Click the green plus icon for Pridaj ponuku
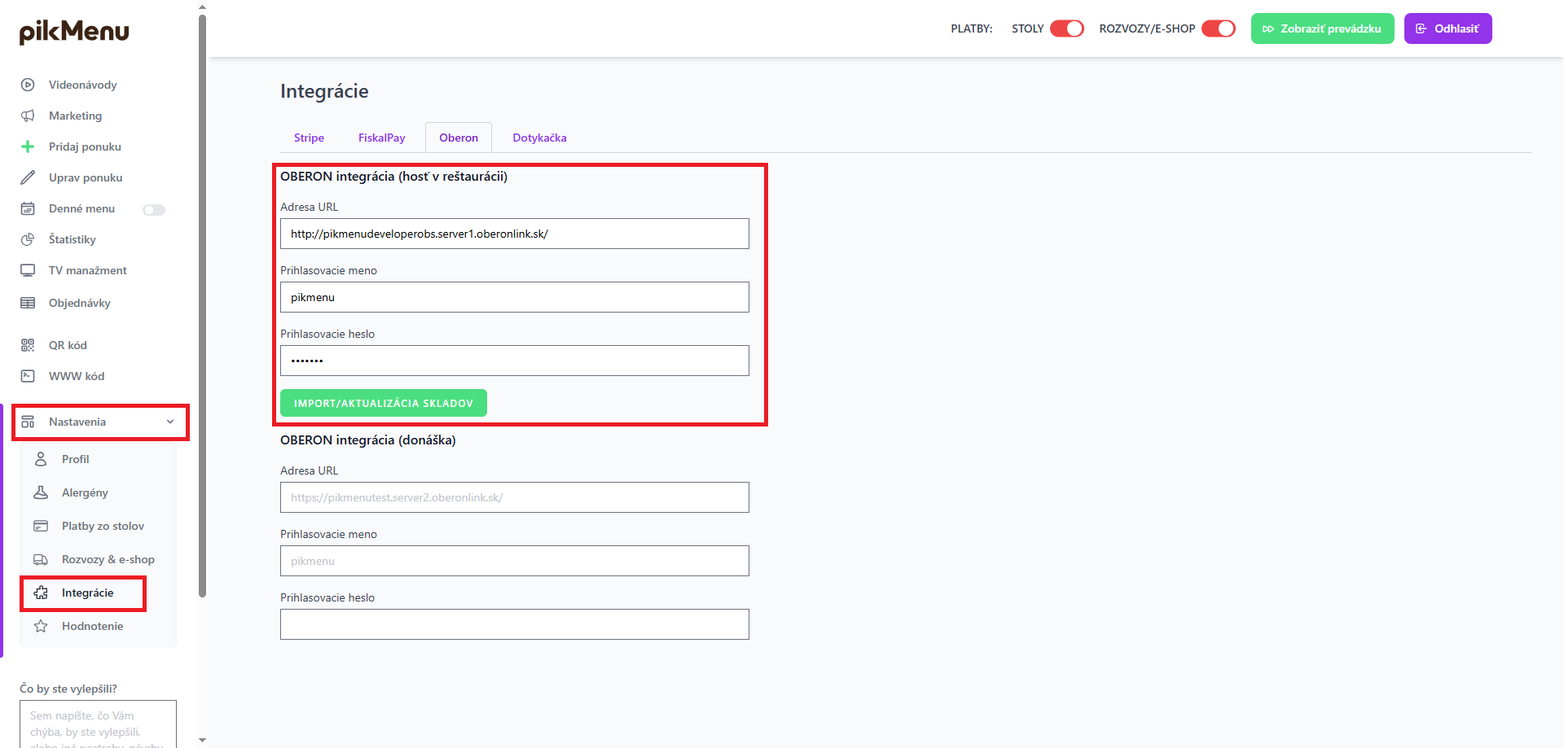The width and height of the screenshot is (1564, 748). [x=28, y=147]
